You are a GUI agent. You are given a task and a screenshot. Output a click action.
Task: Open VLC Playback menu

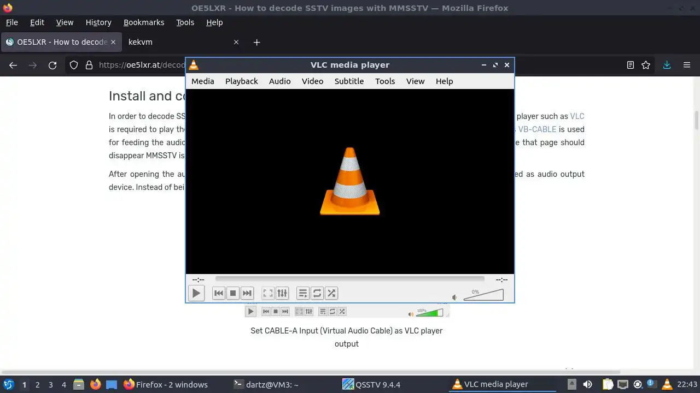[242, 81]
